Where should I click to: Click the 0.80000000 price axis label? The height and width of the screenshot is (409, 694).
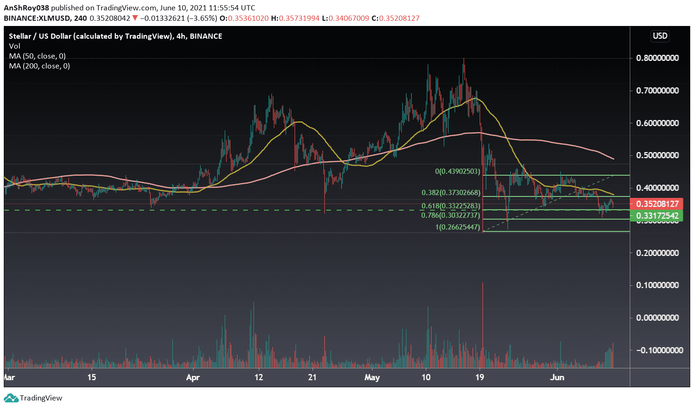click(x=657, y=58)
